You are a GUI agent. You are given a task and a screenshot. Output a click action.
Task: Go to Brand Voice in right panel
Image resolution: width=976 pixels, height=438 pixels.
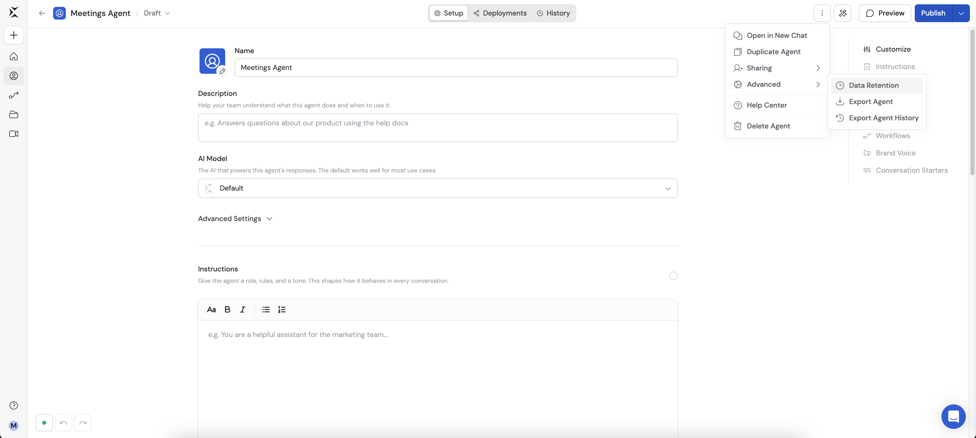click(x=889, y=153)
